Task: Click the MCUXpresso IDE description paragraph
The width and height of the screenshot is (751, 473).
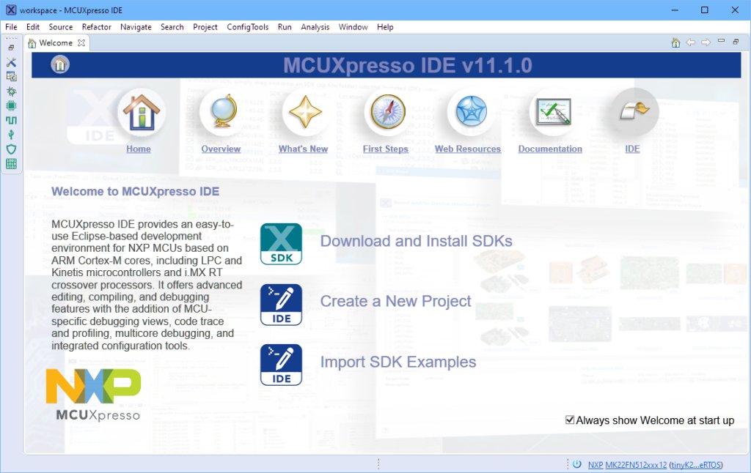Action: pyautogui.click(x=147, y=285)
